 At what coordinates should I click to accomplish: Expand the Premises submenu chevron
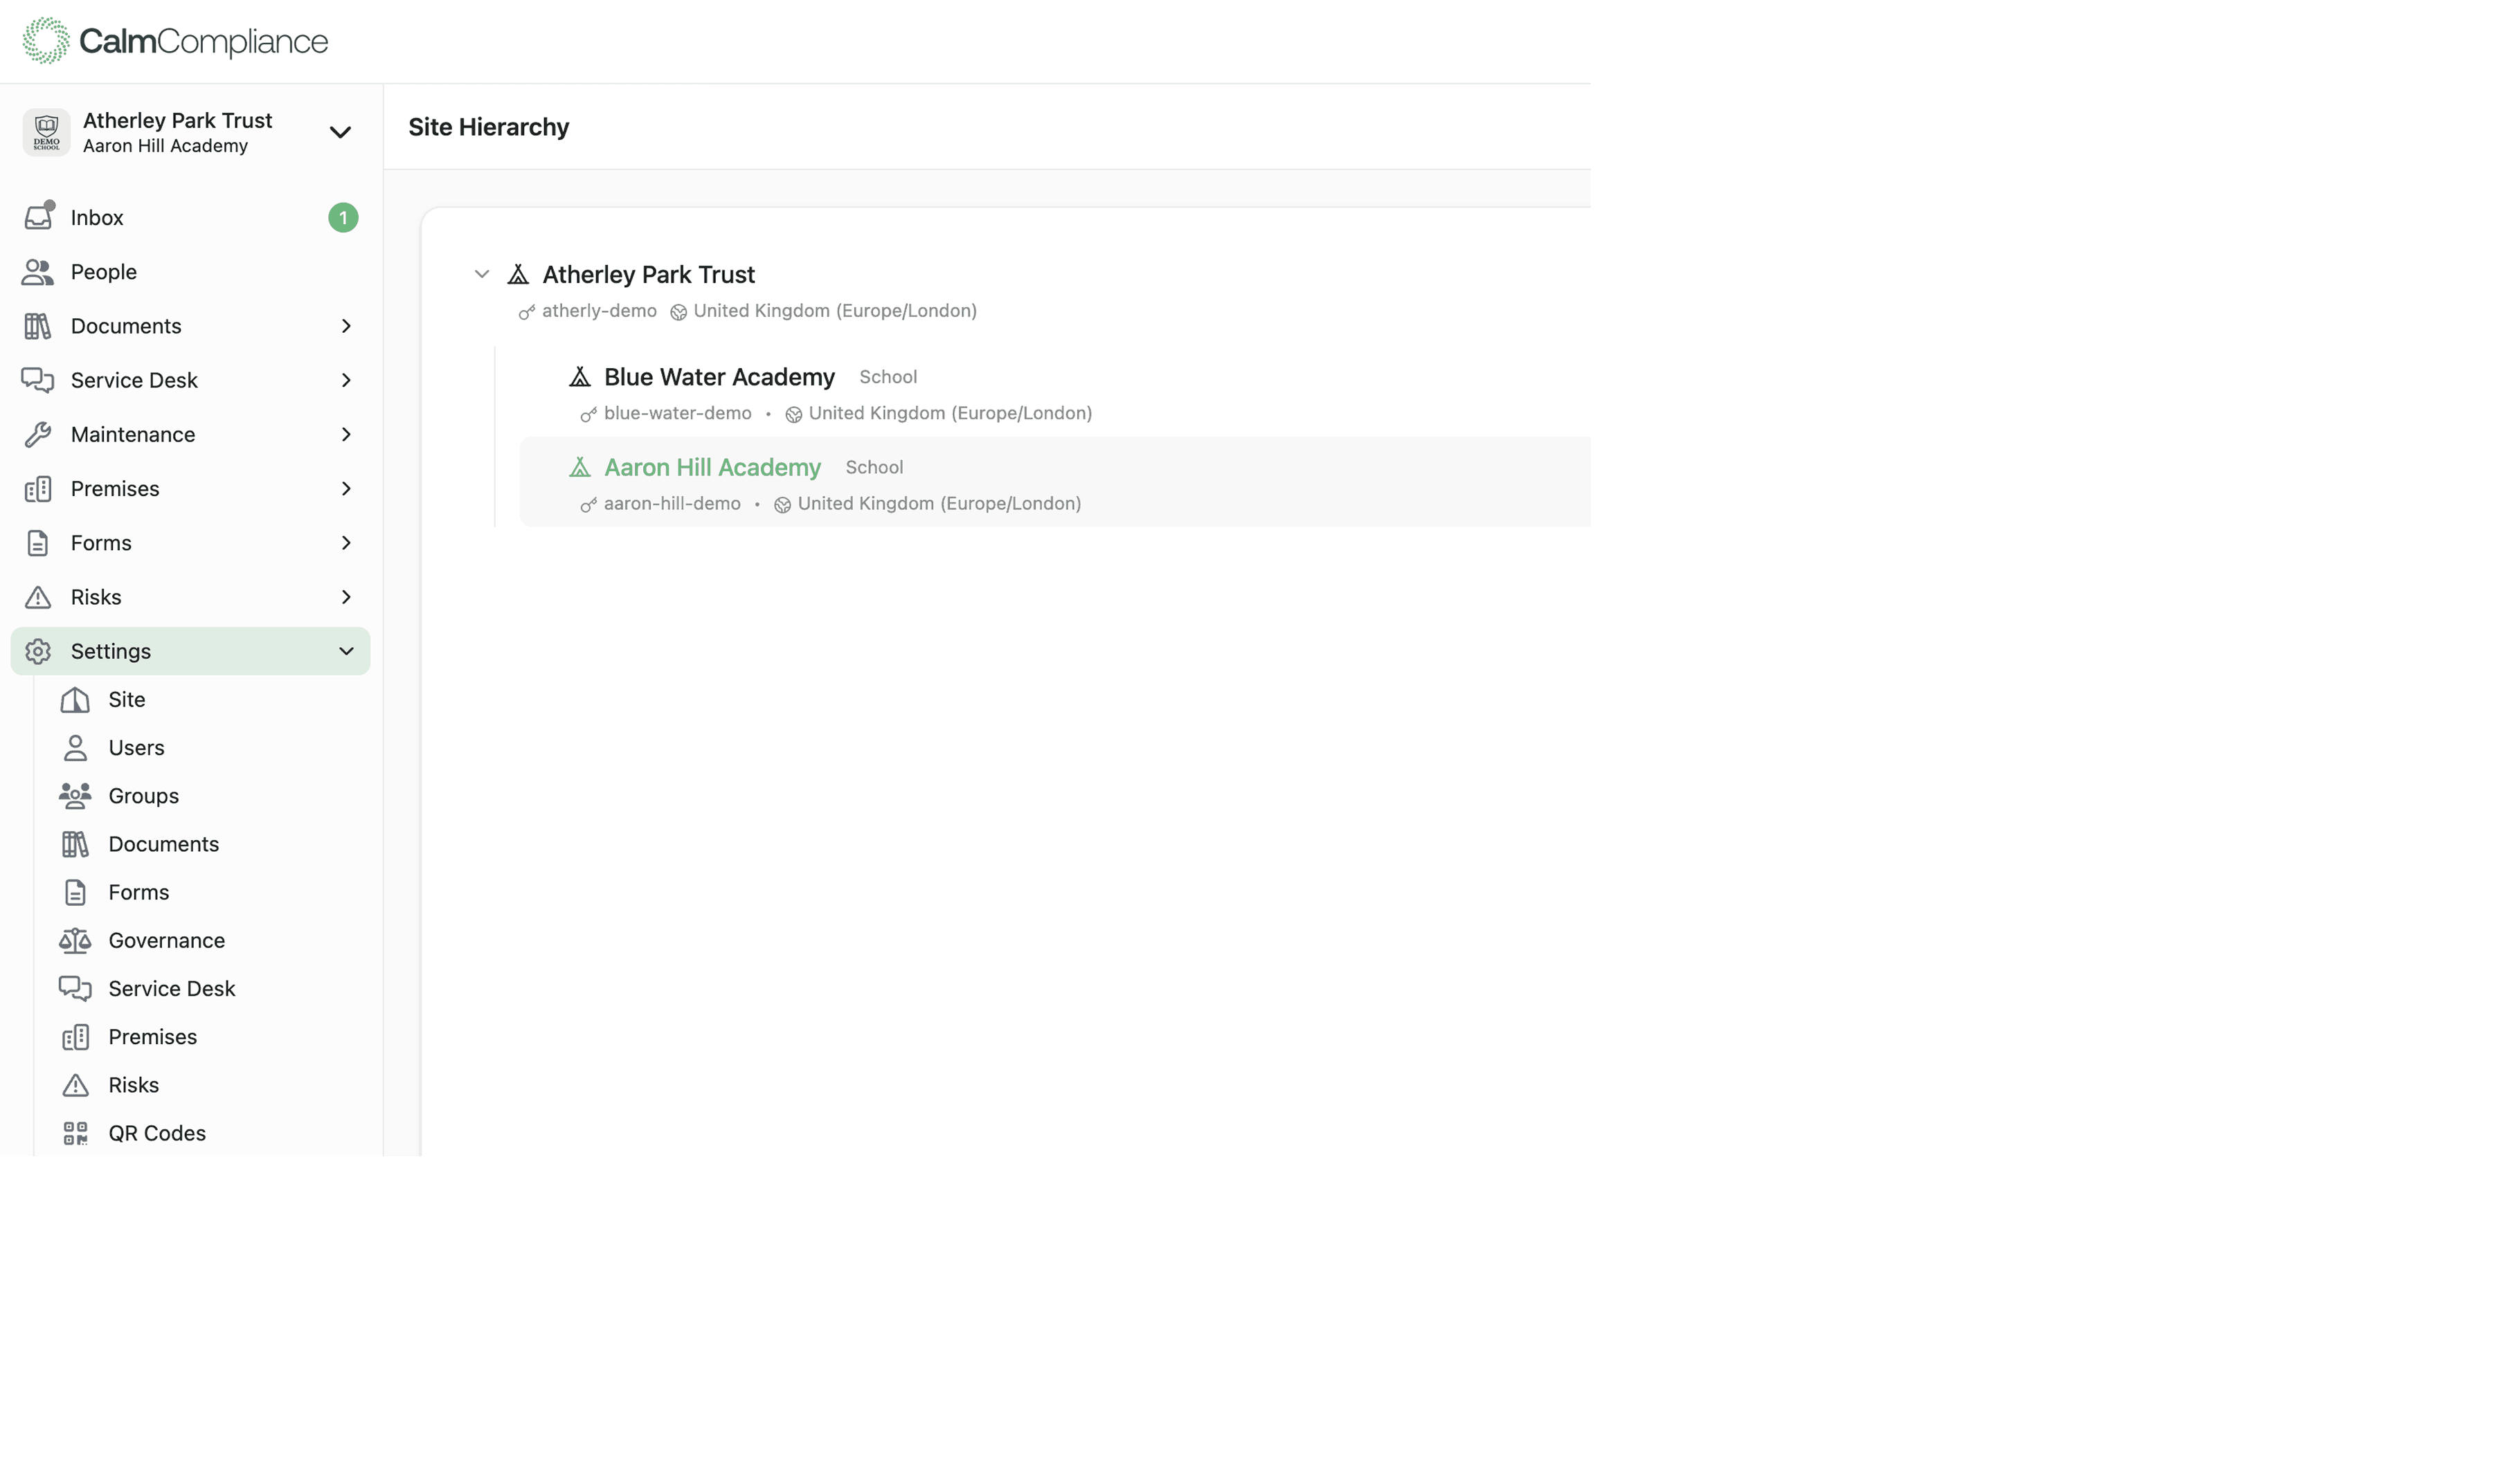[346, 489]
